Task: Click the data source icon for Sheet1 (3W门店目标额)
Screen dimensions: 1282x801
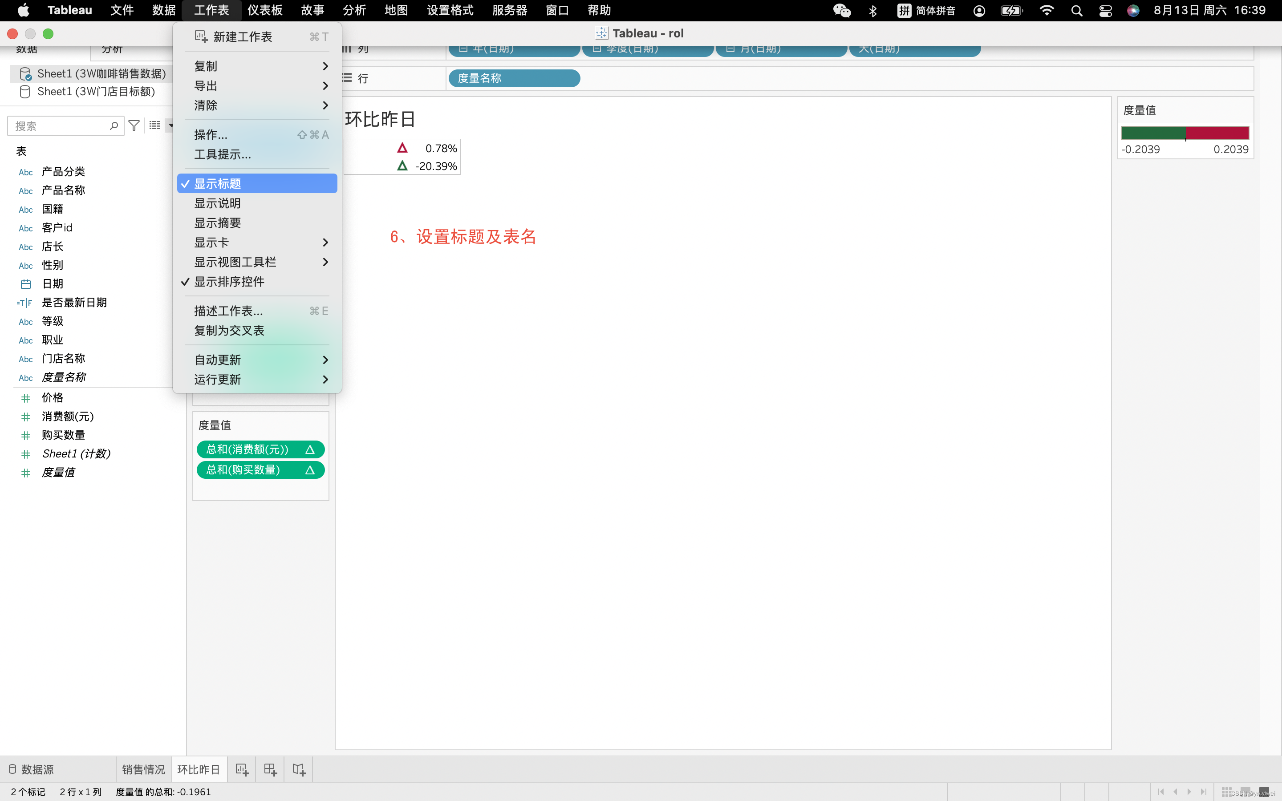Action: [24, 92]
